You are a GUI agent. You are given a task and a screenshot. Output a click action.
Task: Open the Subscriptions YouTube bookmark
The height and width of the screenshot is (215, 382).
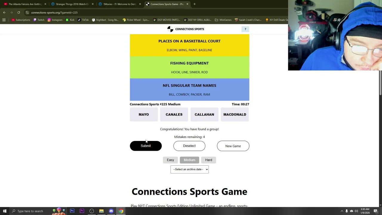21,20
